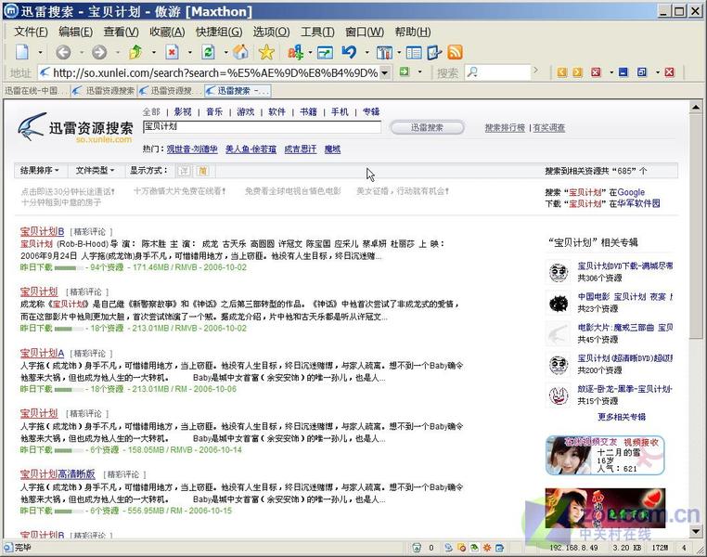707x557 pixels.
Task: Click the Tools panel icon in toolbar
Action: (x=384, y=53)
